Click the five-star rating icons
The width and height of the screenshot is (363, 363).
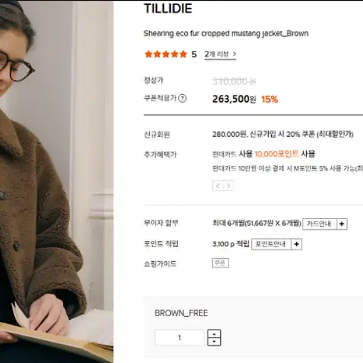pos(166,54)
